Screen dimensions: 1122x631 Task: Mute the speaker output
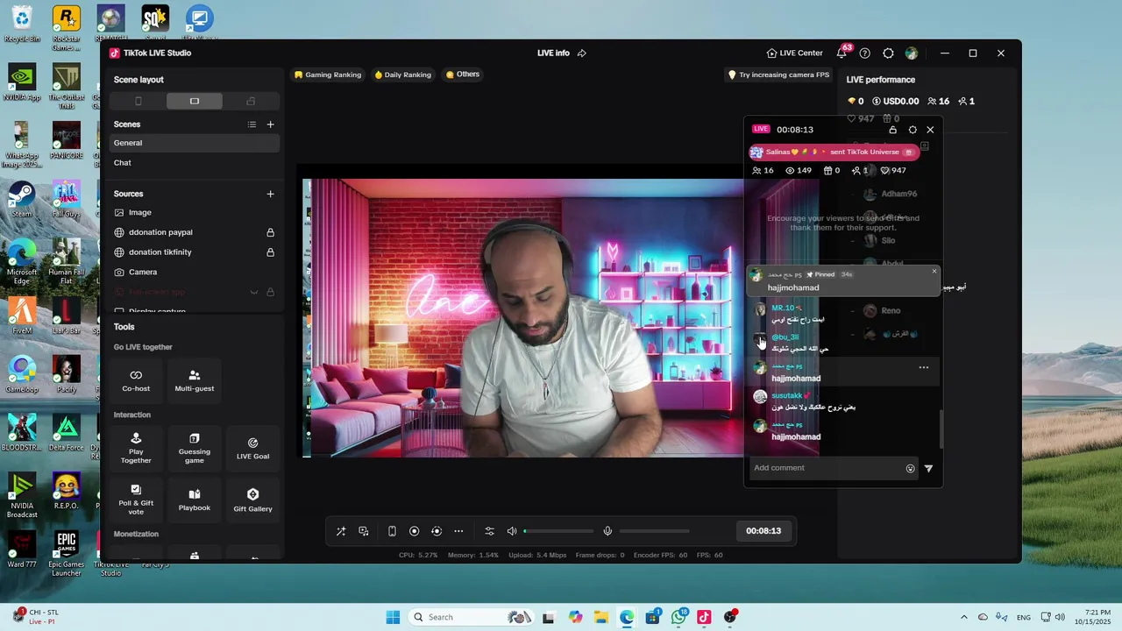coord(512,531)
